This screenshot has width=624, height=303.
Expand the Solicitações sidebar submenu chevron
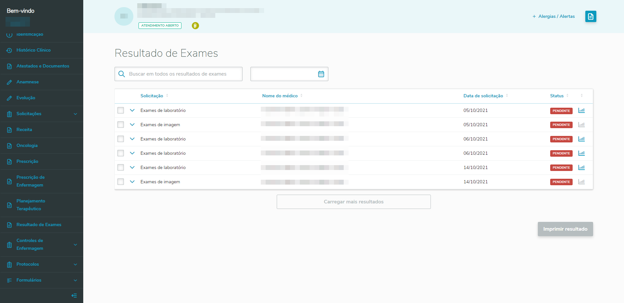[75, 114]
